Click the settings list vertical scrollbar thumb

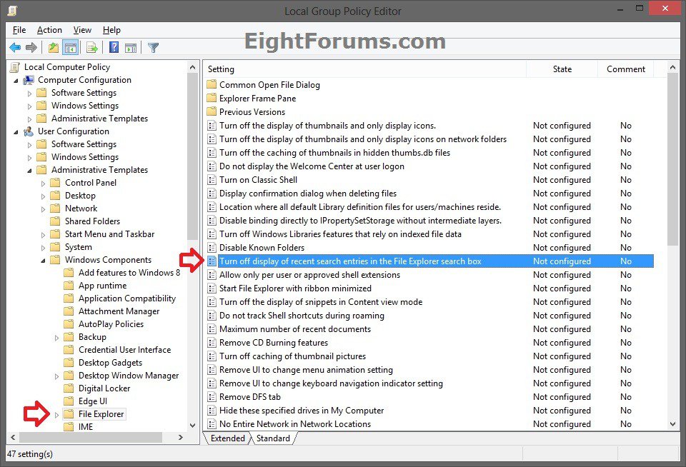672,160
